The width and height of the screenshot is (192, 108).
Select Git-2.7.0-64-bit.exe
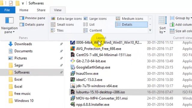coord(91,61)
